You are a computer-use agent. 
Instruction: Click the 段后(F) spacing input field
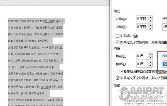(143, 64)
